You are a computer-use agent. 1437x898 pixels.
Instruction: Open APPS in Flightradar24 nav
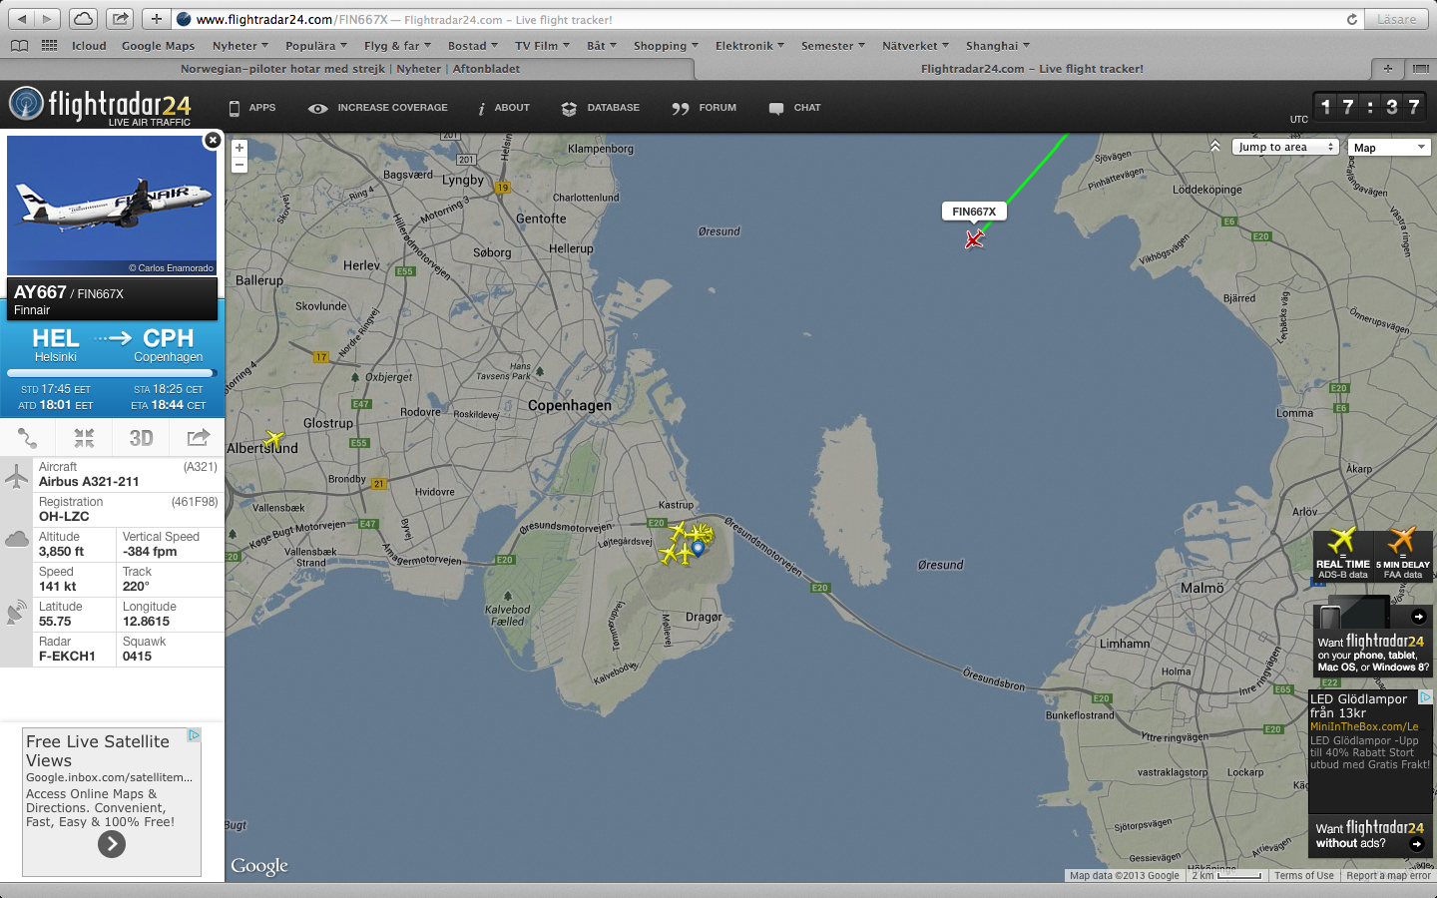pyautogui.click(x=251, y=108)
